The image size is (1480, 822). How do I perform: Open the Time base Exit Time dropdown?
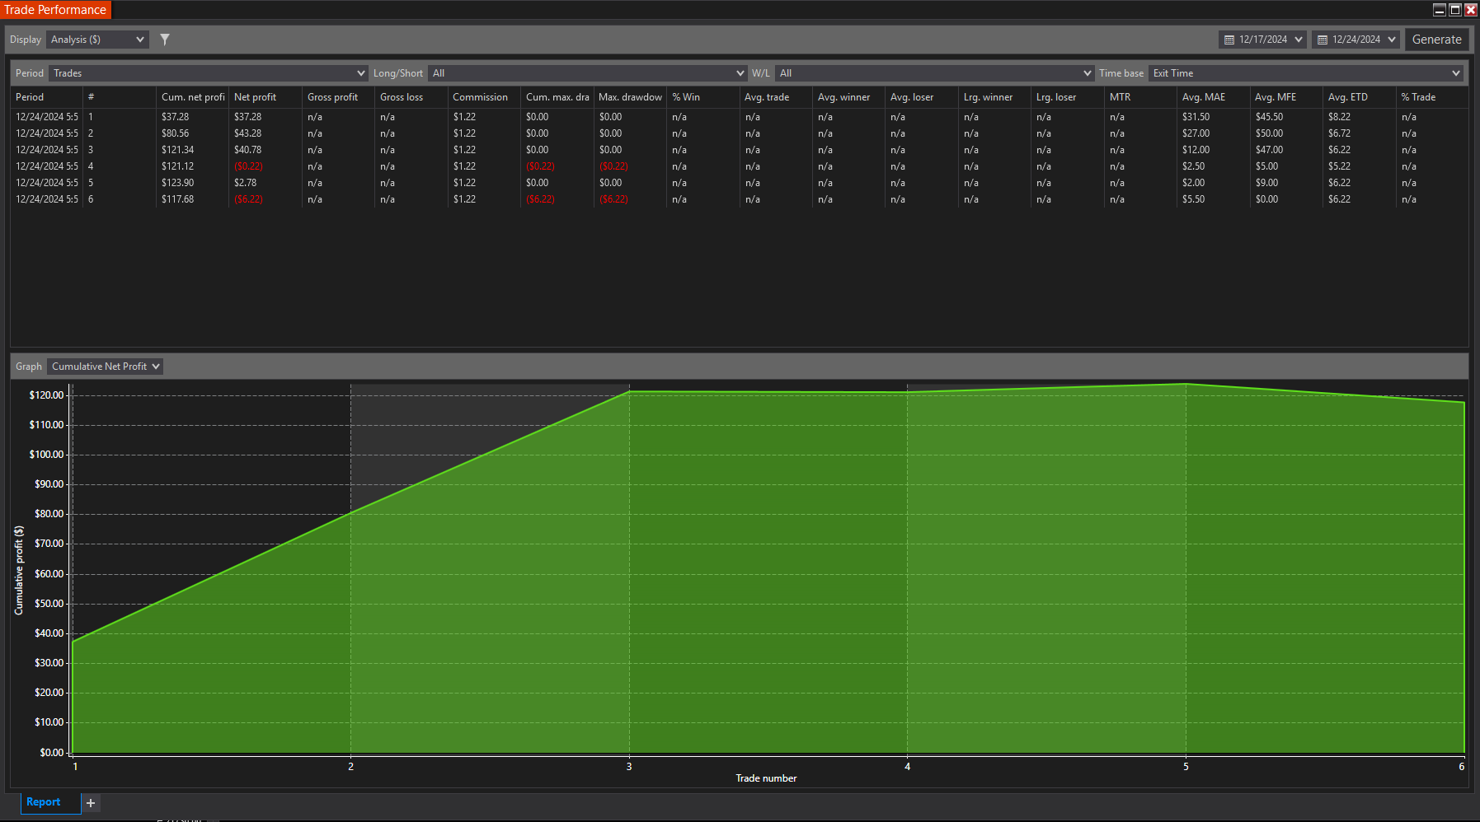coord(1305,73)
